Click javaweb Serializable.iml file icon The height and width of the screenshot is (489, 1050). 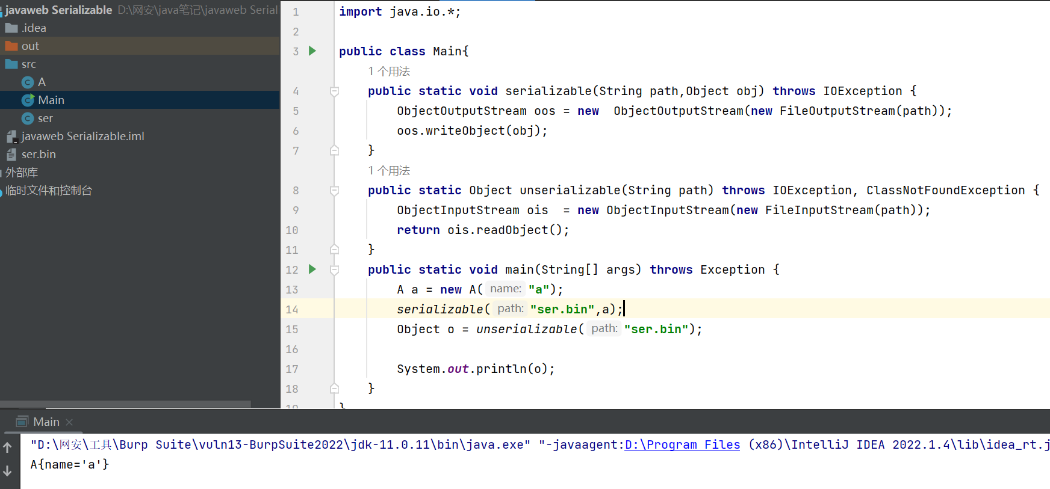tap(11, 137)
